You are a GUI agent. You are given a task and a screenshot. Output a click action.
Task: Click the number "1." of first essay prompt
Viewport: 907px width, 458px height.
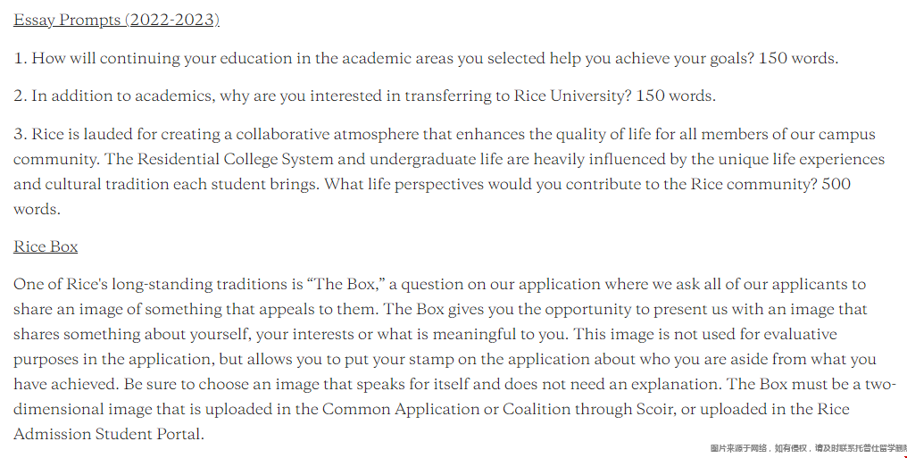click(21, 58)
